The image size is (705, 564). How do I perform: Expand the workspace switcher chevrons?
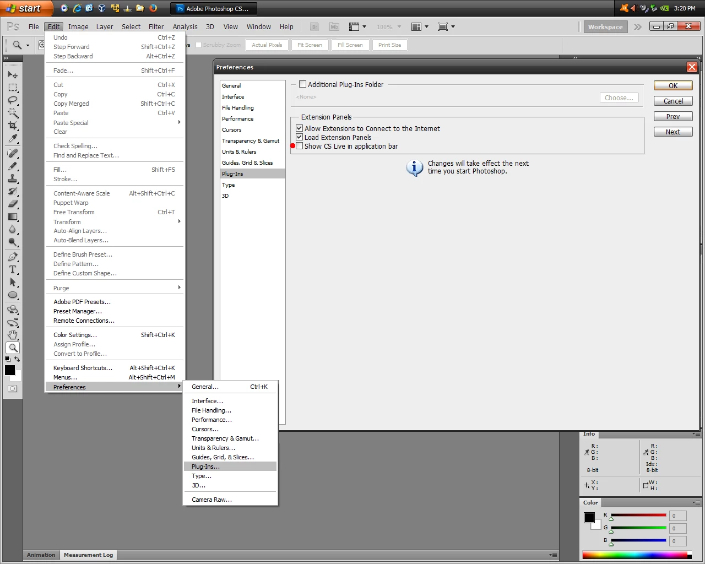[638, 26]
